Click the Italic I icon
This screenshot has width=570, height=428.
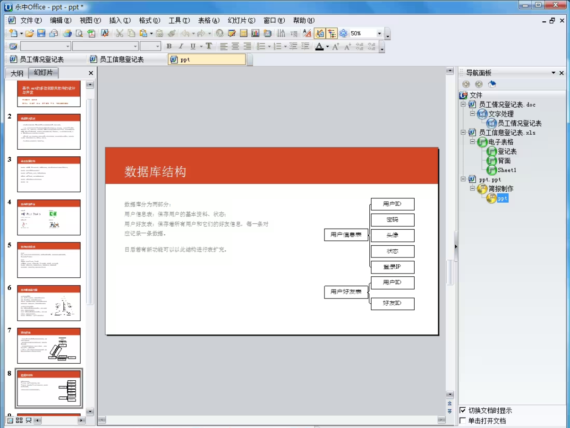(181, 46)
